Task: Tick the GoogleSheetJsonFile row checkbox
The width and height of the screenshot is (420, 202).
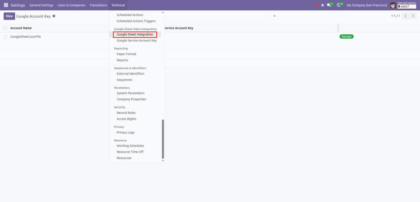Action: [x=5, y=36]
